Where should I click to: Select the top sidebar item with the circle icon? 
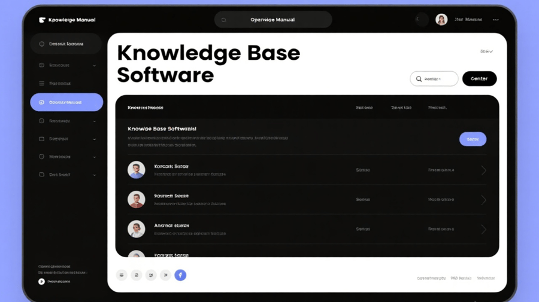[x=66, y=44]
